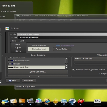Image resolution: width=107 pixels, height=107 pixels.
Task: Click the 'Amarok is paused' status text
Action: (26, 86)
